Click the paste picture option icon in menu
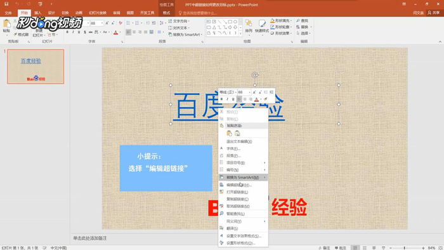The image size is (444, 250). (238, 133)
